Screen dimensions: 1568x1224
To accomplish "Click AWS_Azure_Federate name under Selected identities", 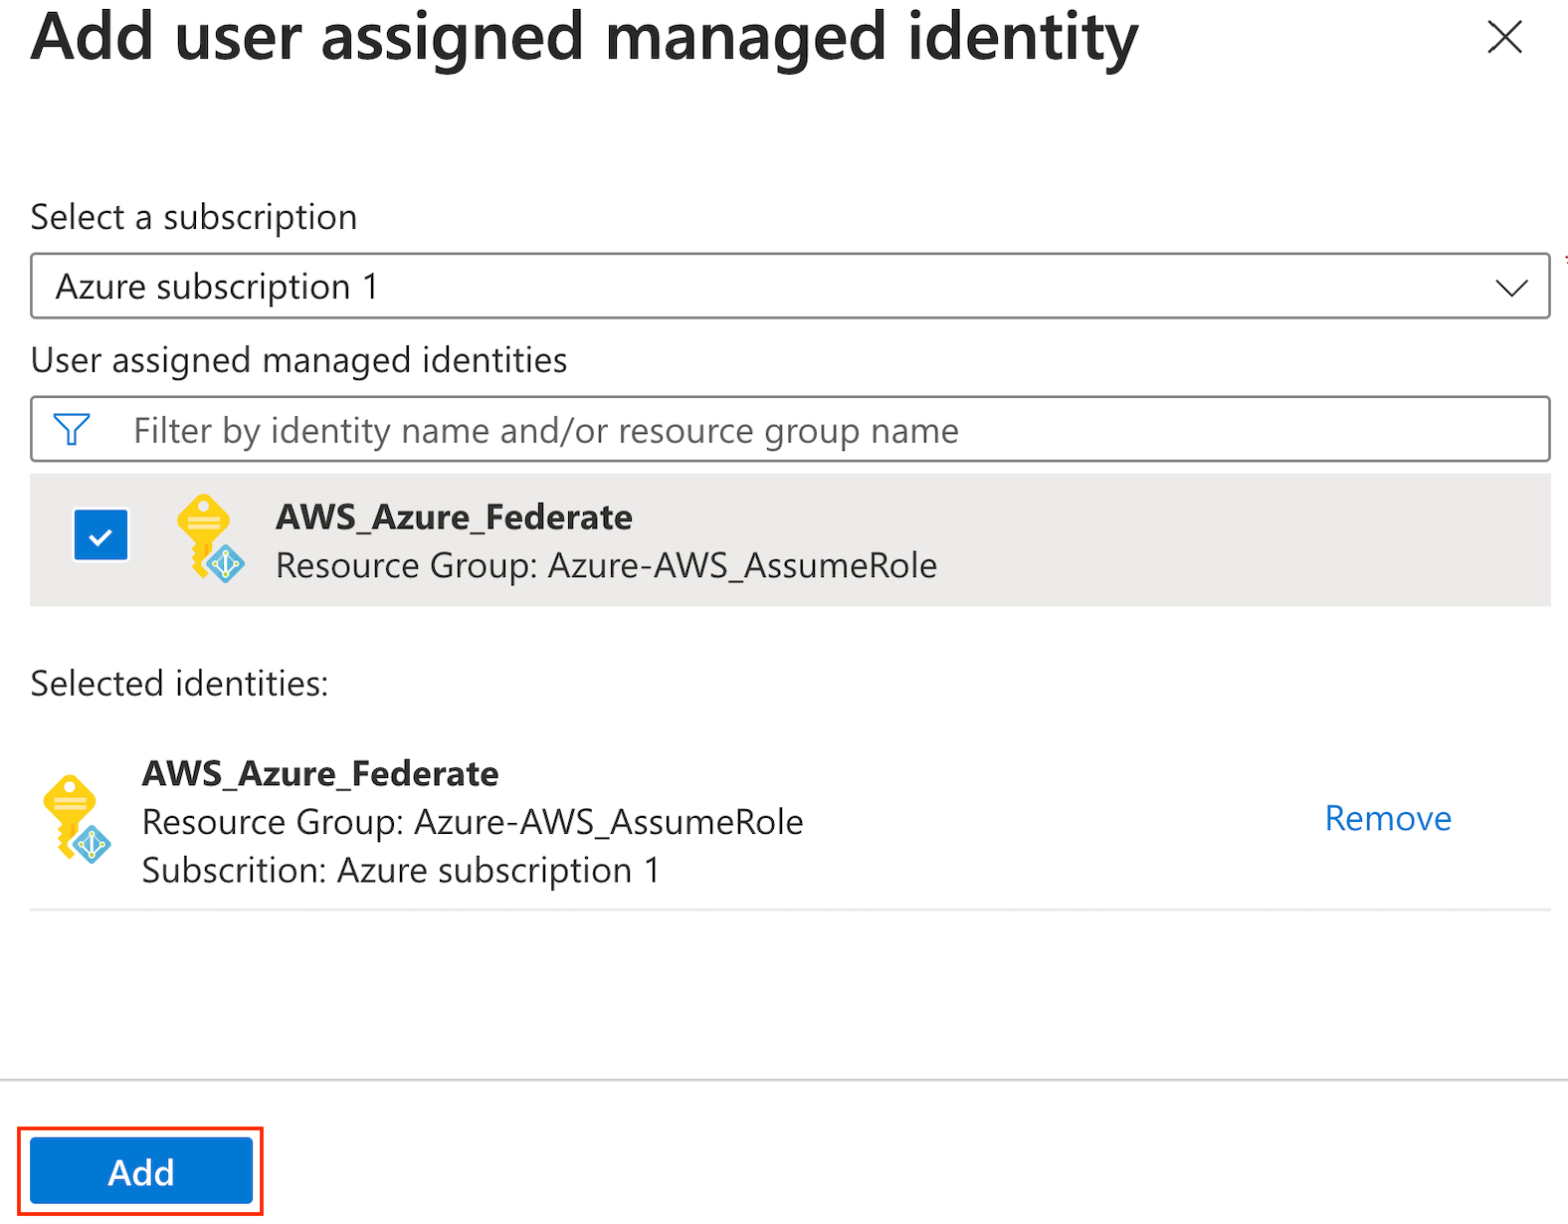I will (320, 773).
